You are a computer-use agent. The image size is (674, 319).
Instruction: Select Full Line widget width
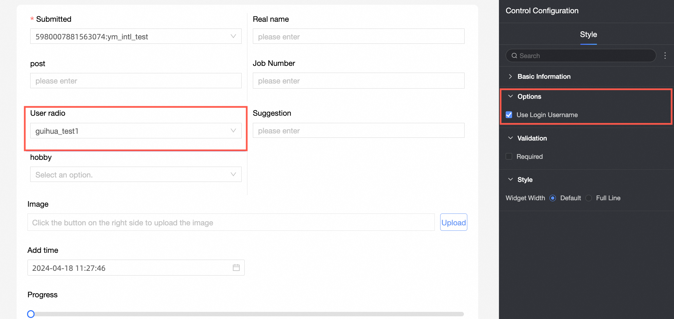point(589,198)
